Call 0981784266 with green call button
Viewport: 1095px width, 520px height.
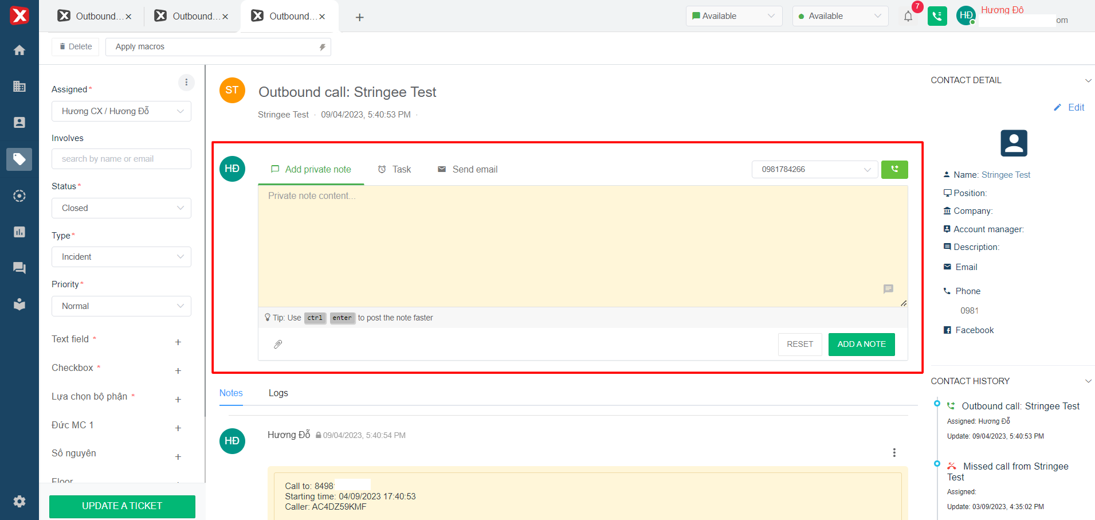click(x=894, y=169)
